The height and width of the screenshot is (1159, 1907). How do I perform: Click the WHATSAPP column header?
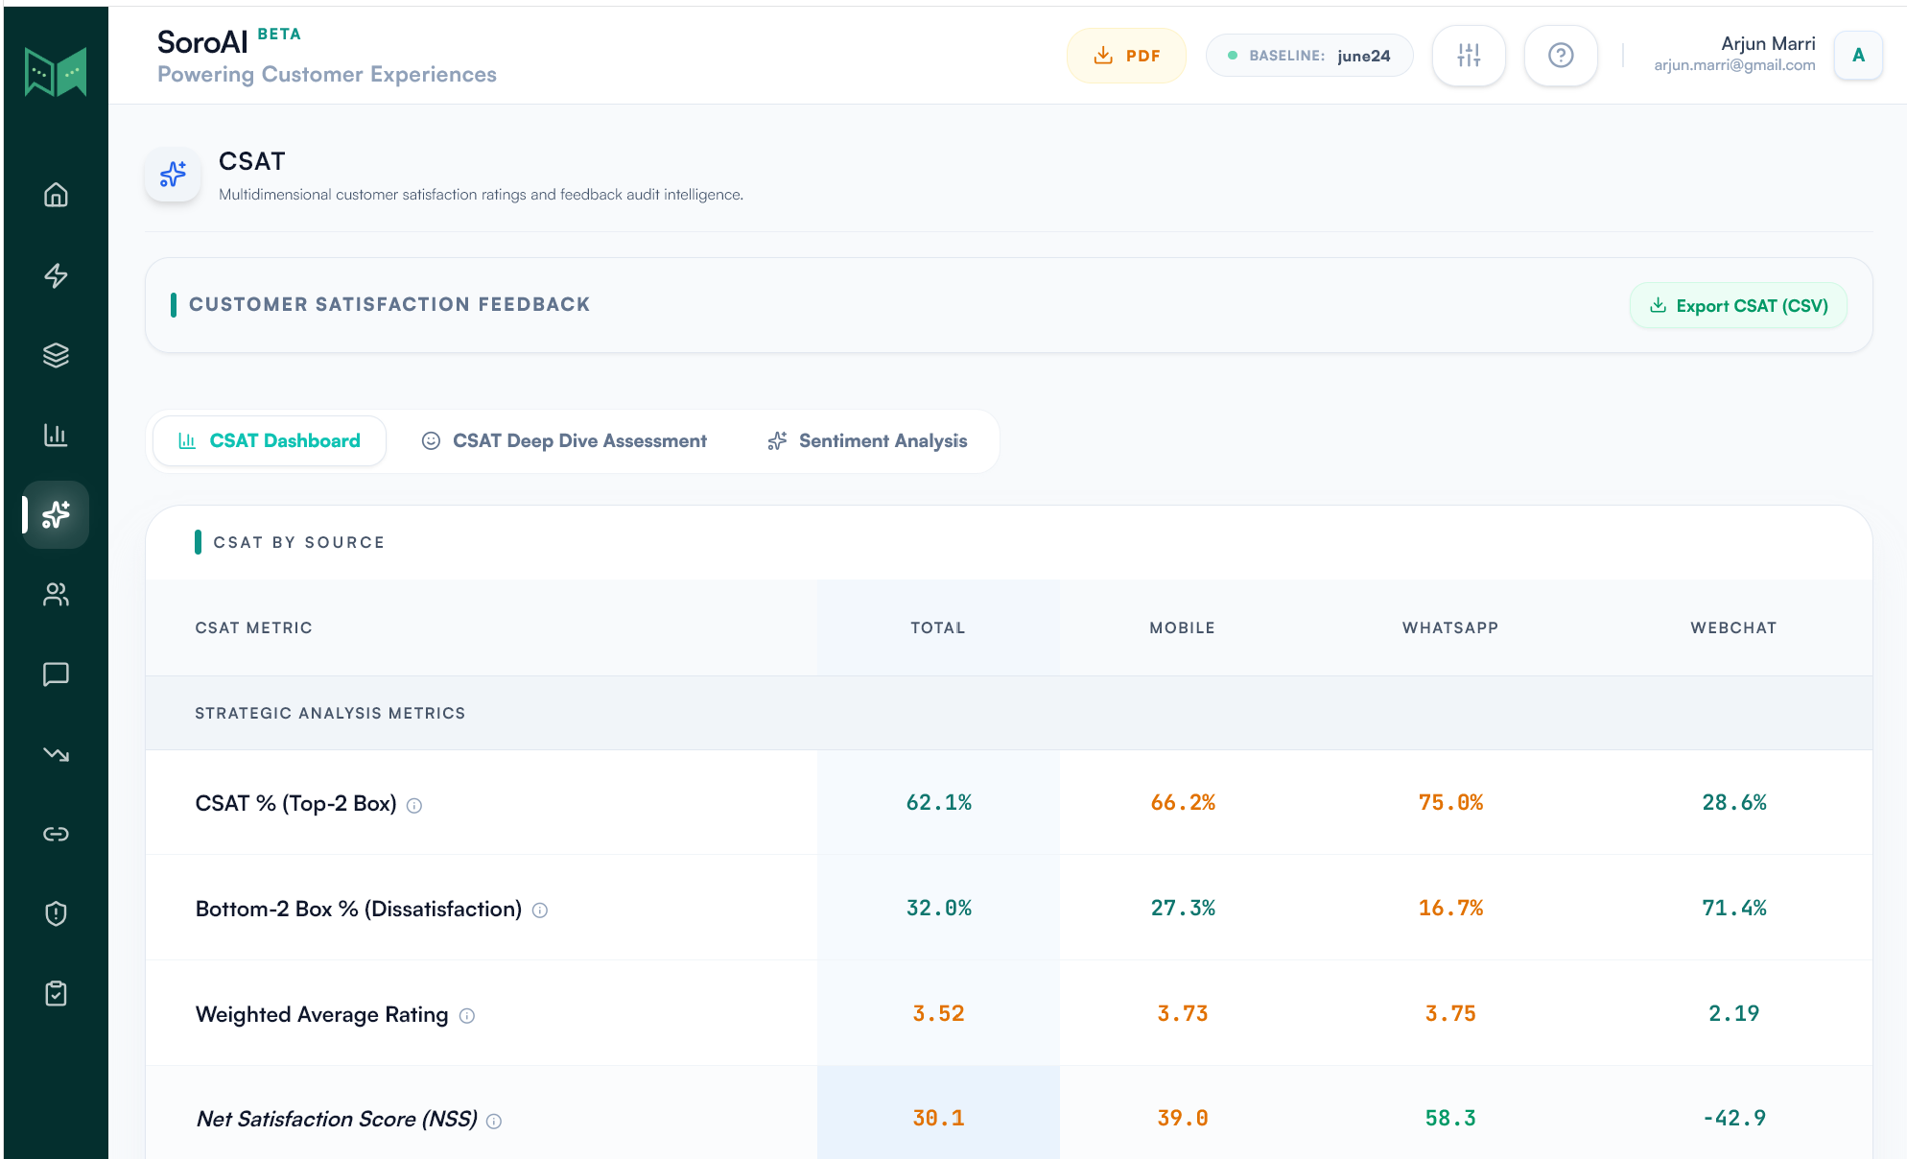[1450, 628]
